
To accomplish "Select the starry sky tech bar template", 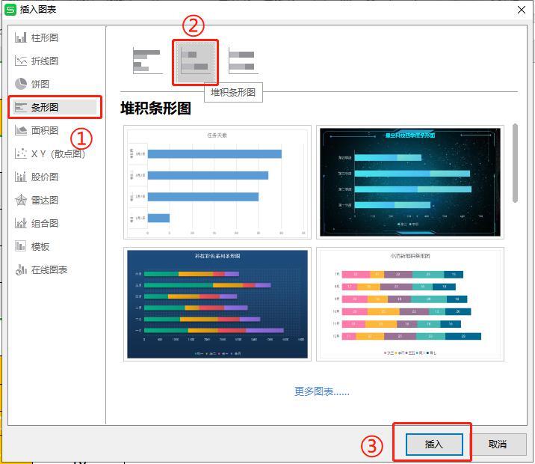I will (x=410, y=182).
